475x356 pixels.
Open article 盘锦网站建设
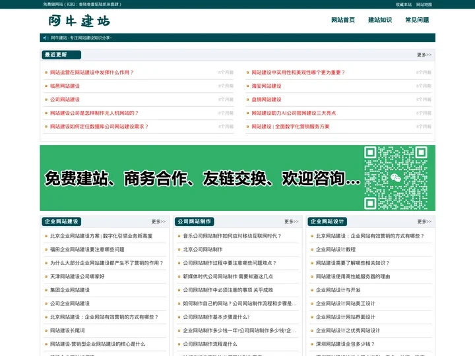click(x=267, y=100)
